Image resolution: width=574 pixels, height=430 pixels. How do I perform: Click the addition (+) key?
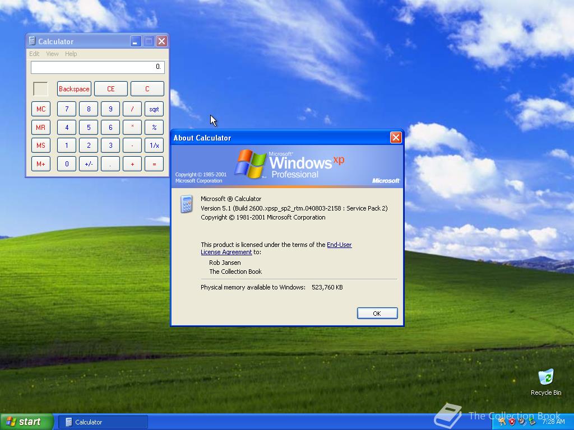click(x=132, y=164)
